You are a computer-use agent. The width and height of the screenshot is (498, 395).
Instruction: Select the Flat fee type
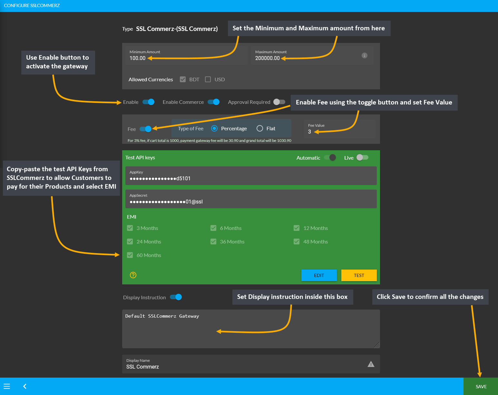click(x=260, y=128)
